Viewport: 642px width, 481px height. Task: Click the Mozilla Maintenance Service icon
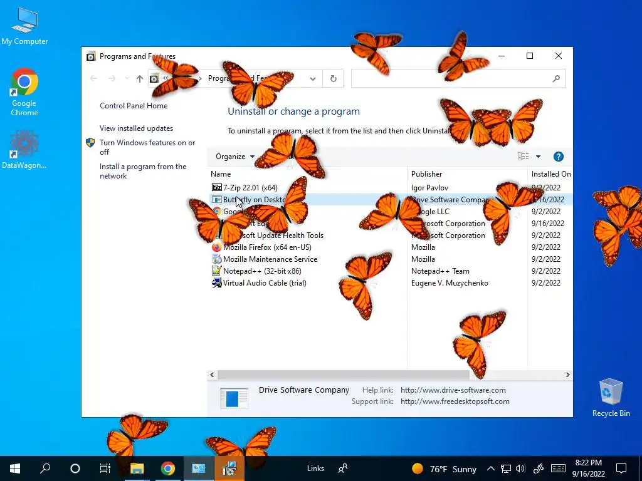pyautogui.click(x=216, y=259)
